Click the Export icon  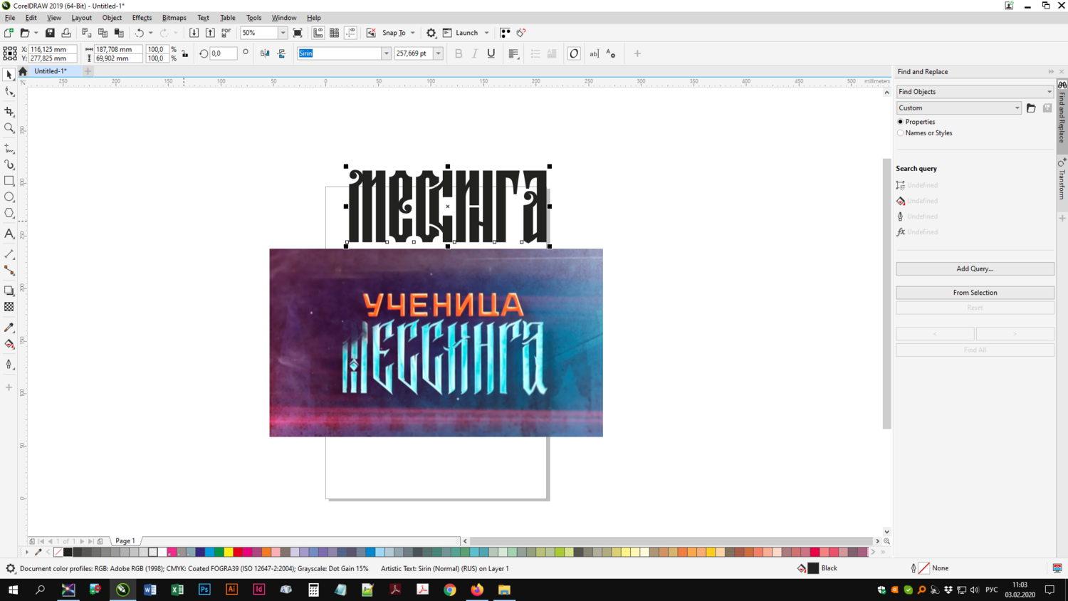tap(210, 33)
